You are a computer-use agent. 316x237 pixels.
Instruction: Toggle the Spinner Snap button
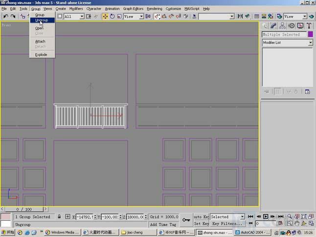coord(179,16)
